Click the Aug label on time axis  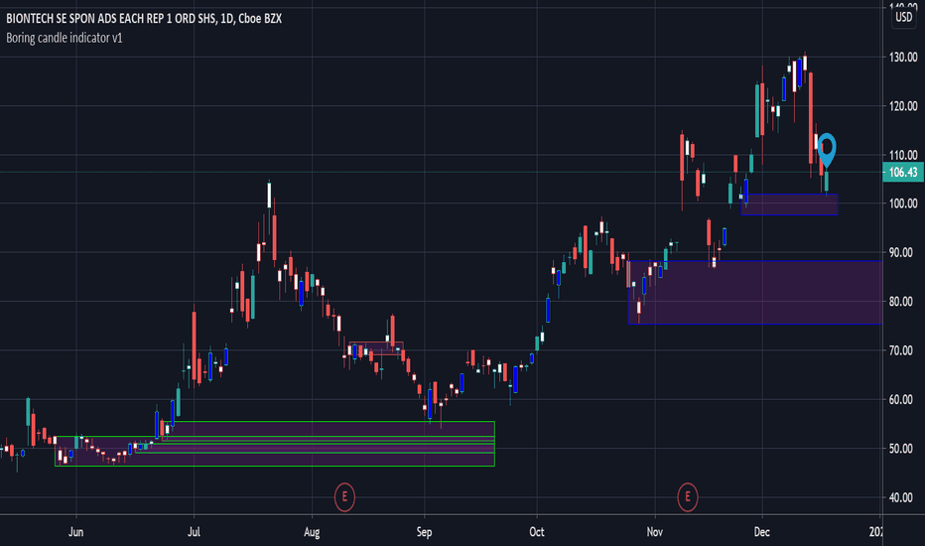click(312, 532)
